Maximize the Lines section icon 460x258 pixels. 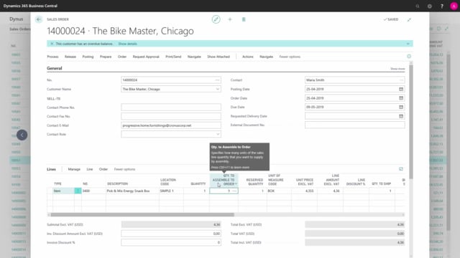(x=401, y=169)
